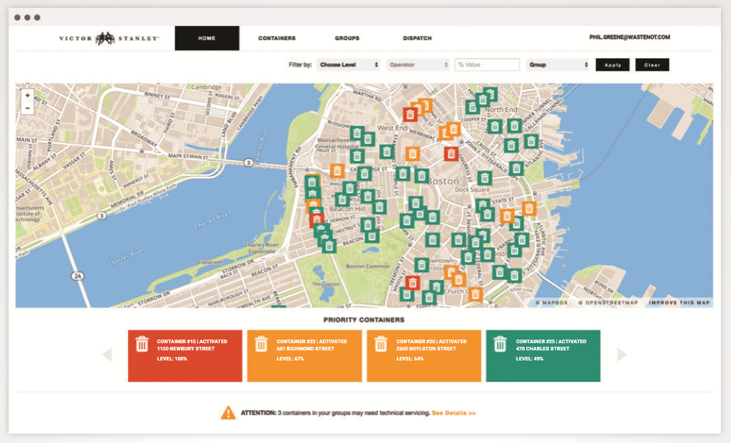Open the OpenStreetMap attribution link
The image size is (731, 443).
click(x=608, y=303)
